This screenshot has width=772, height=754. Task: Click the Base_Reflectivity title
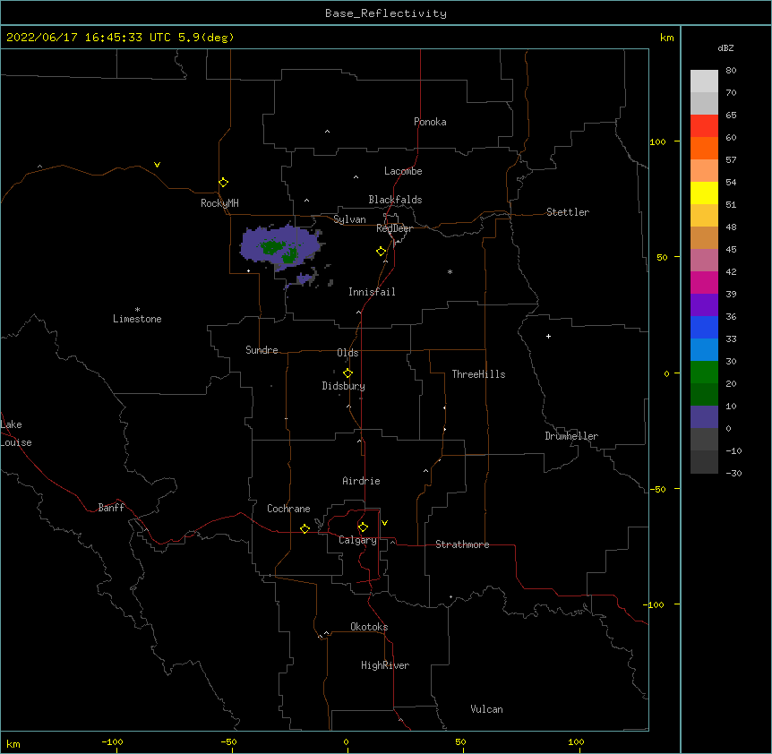tap(386, 13)
